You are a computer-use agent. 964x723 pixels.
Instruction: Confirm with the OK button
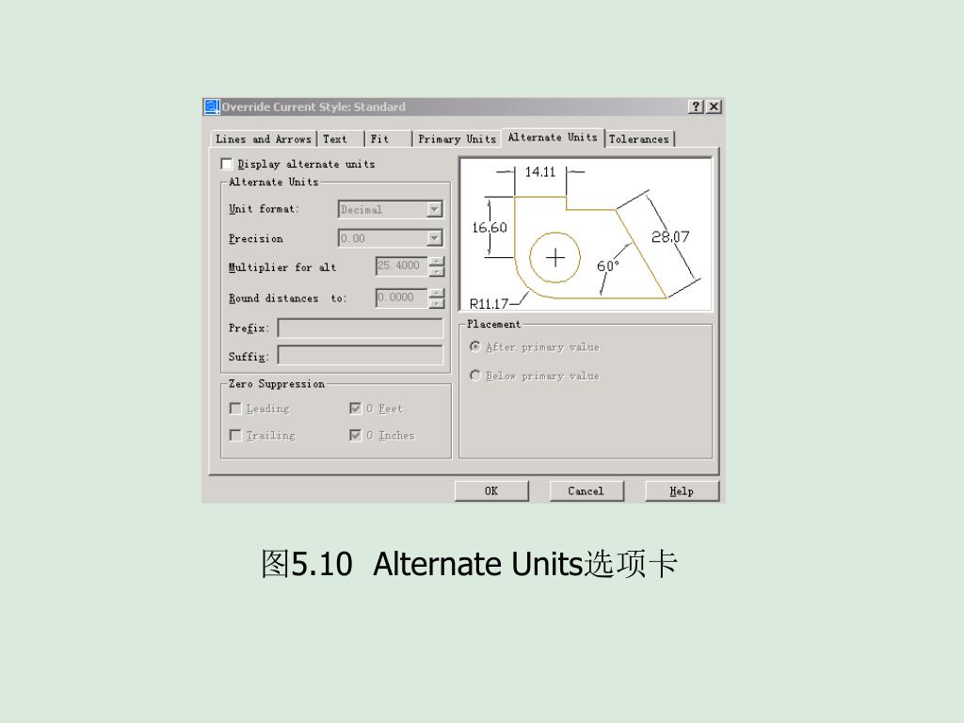(x=491, y=491)
